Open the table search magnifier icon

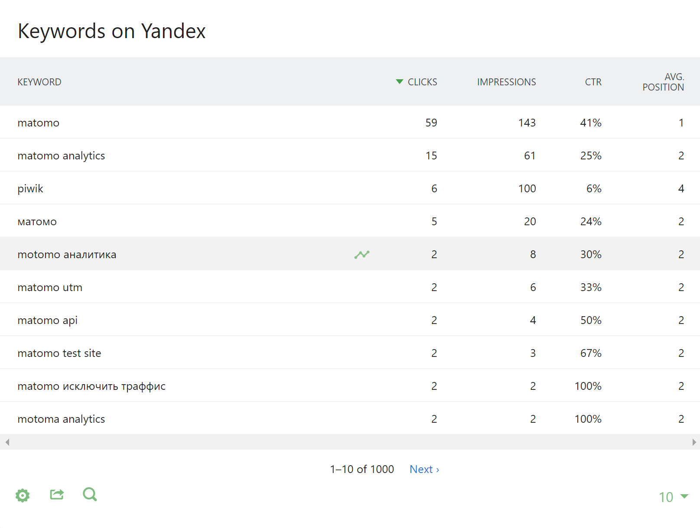click(x=90, y=494)
